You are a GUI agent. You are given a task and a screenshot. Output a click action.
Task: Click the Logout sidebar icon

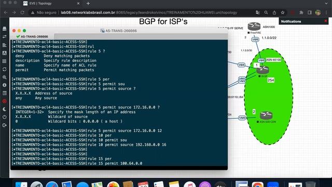tap(5, 125)
